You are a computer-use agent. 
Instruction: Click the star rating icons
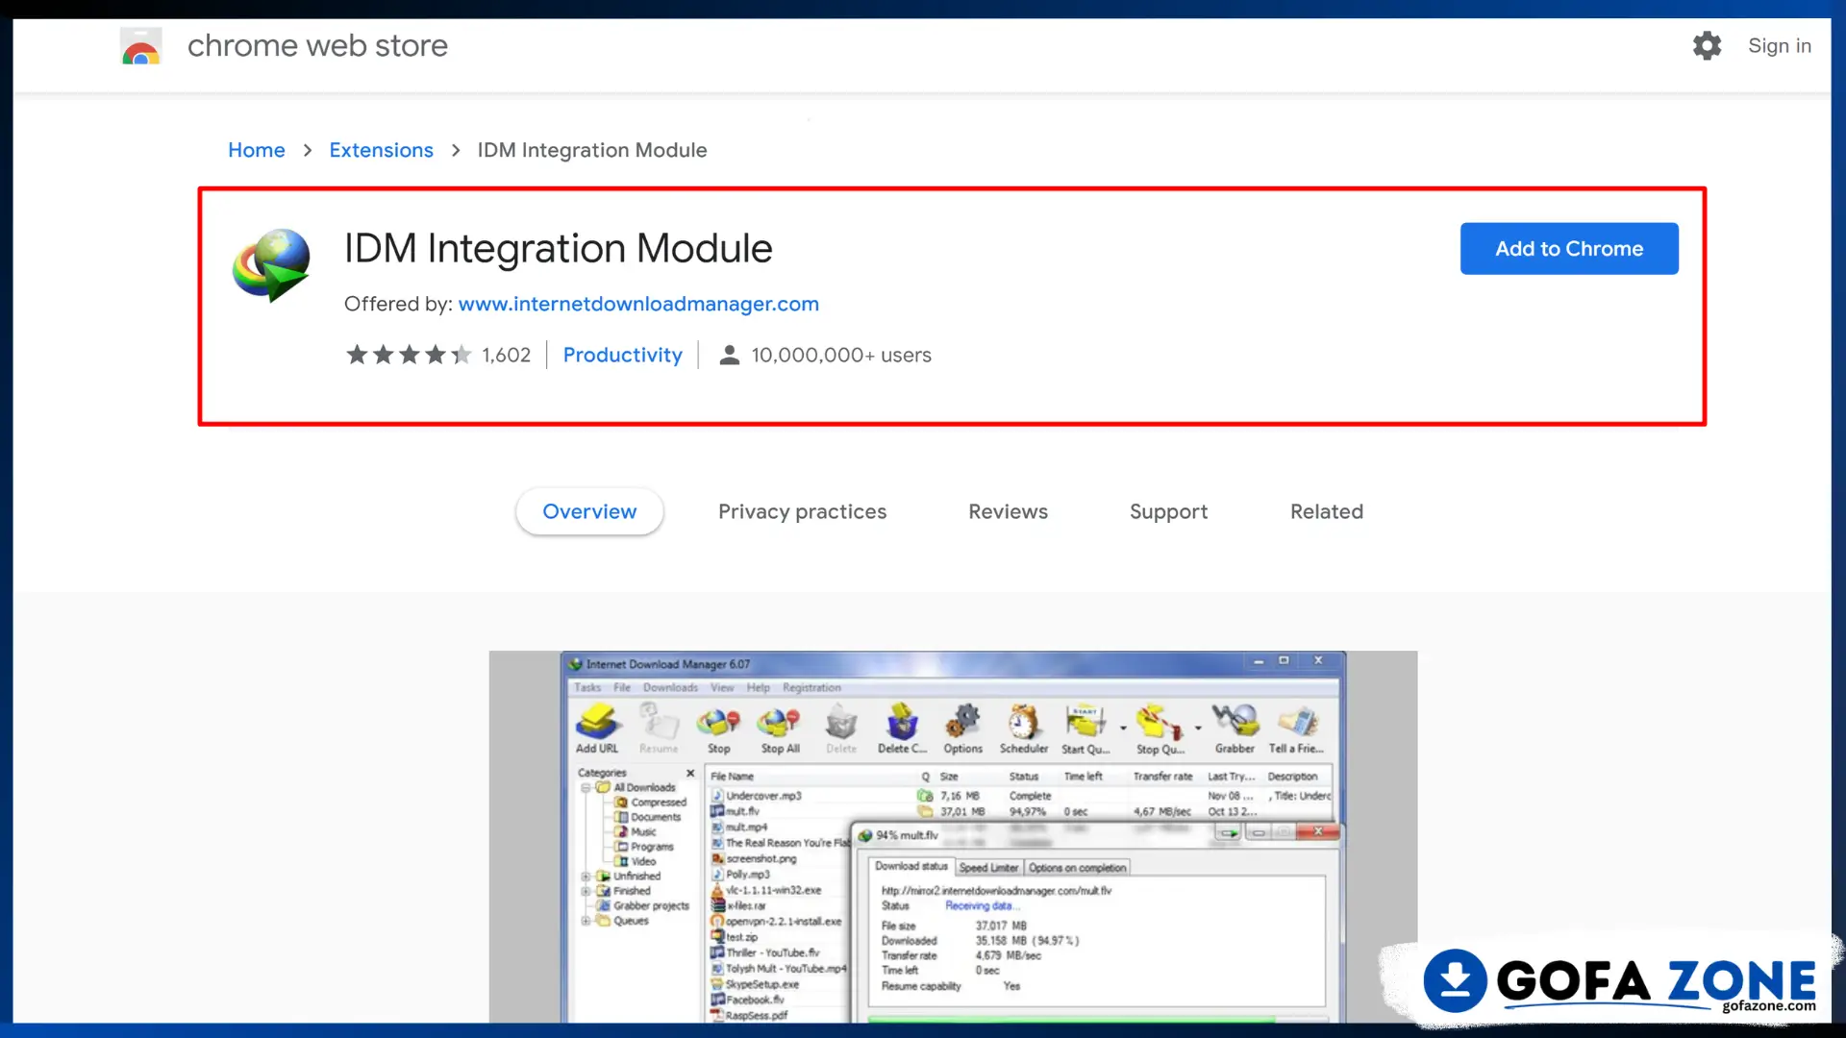[409, 355]
